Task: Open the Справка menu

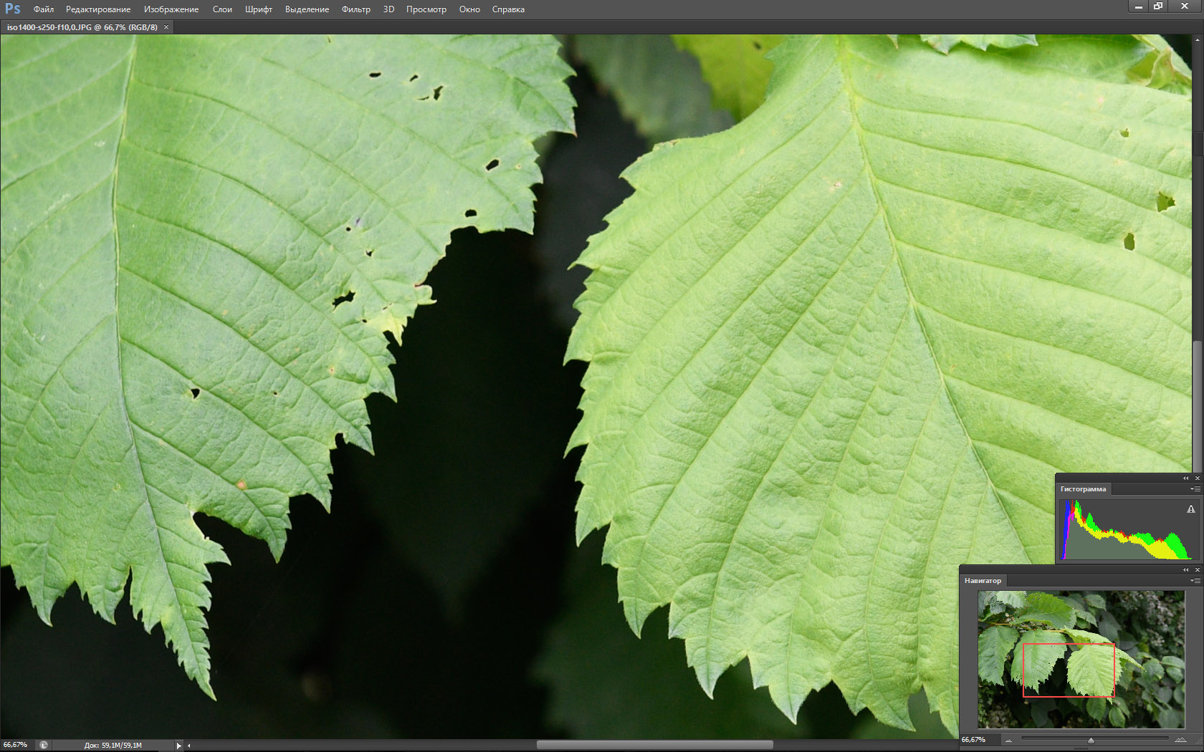Action: pos(508,9)
